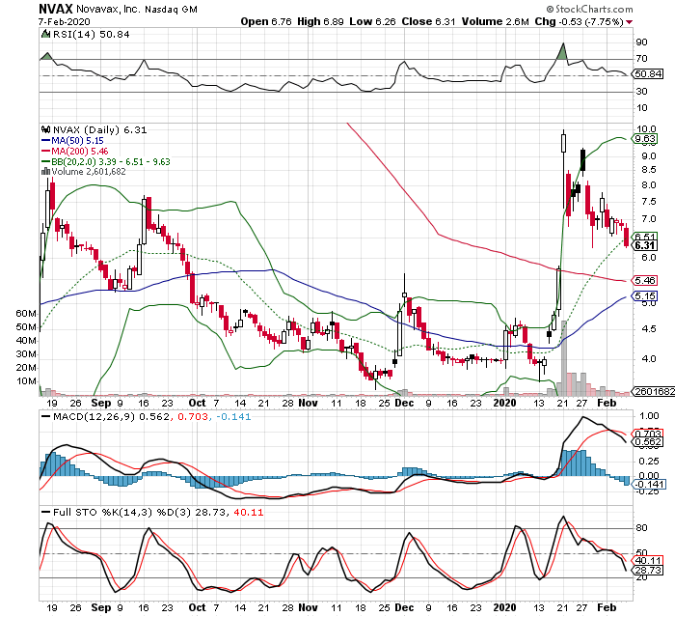Click the 28.73 stochastic %K value tag
The height and width of the screenshot is (617, 675).
pos(645,571)
